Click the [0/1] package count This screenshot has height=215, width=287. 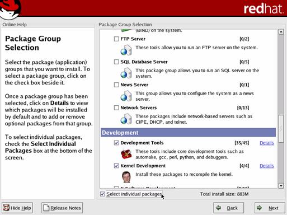[x=244, y=85]
